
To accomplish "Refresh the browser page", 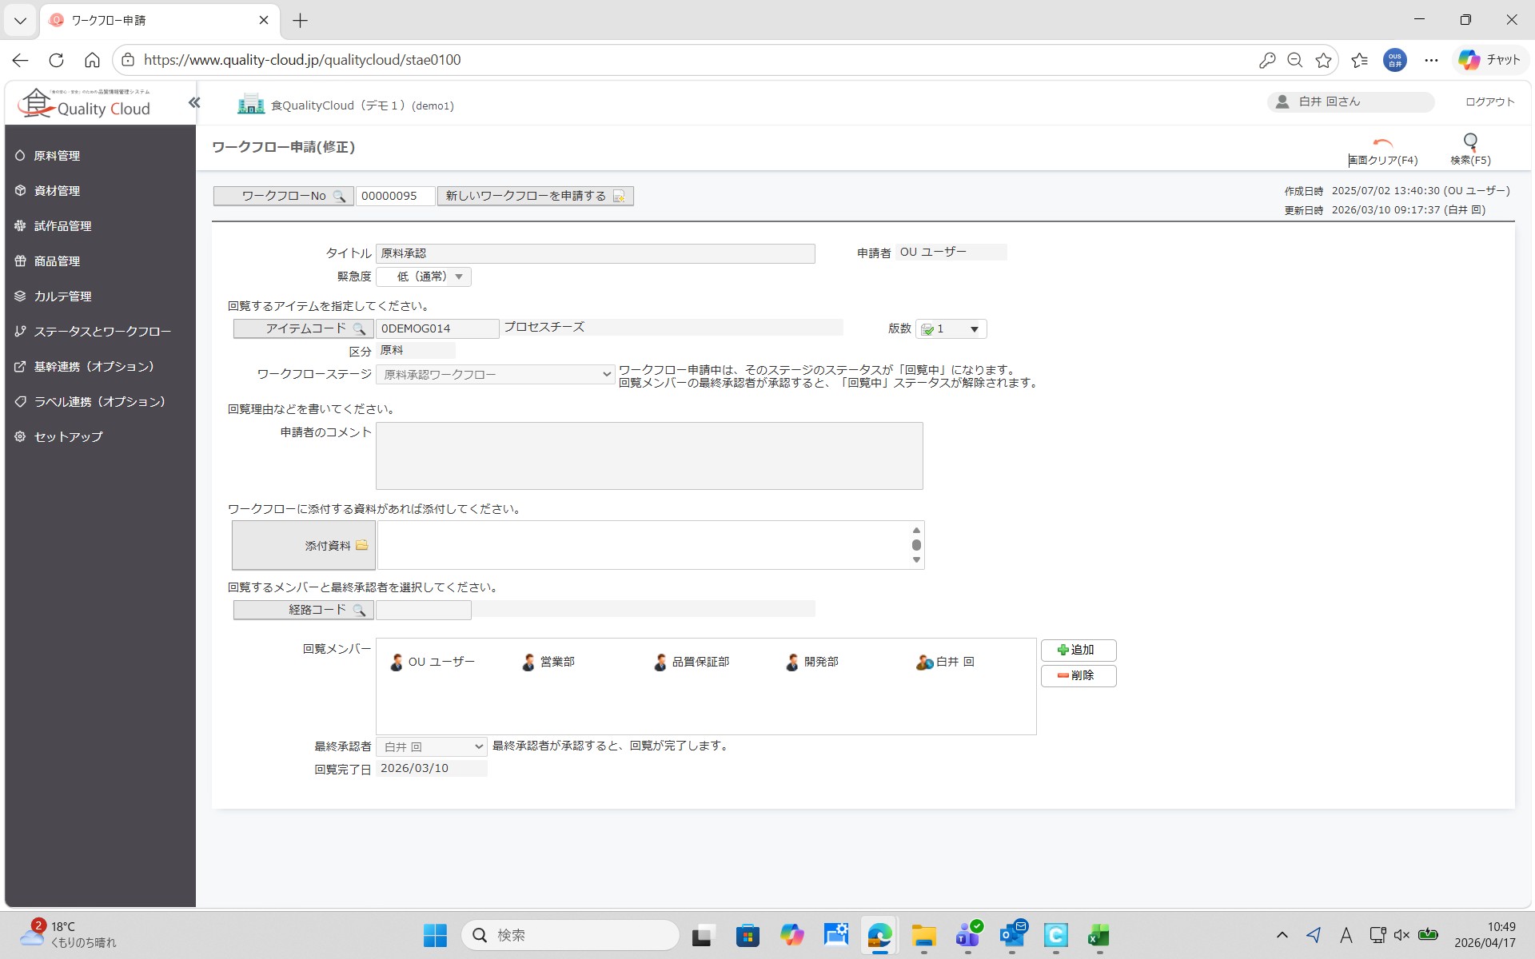I will pyautogui.click(x=56, y=60).
